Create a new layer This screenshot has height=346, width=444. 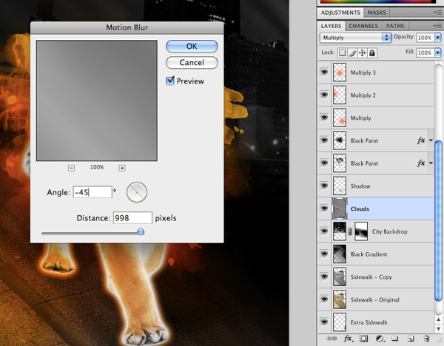411,339
